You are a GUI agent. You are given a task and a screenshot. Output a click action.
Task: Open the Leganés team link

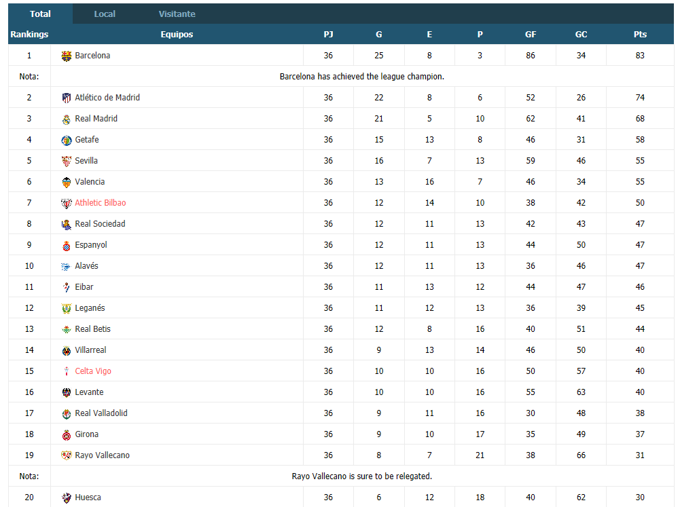click(90, 308)
